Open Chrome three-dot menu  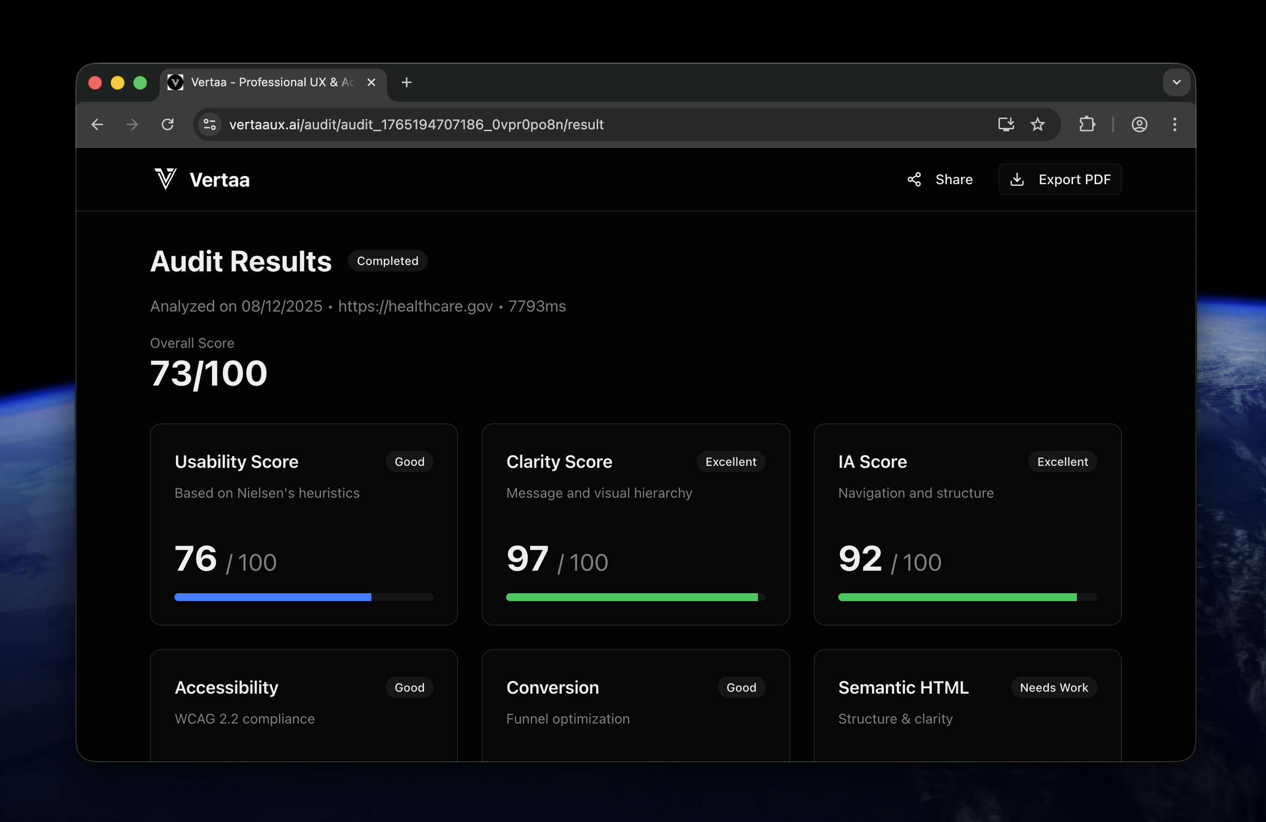click(x=1174, y=124)
